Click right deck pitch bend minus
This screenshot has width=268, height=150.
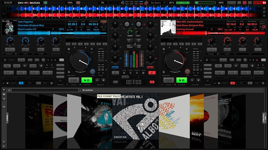coord(192,80)
